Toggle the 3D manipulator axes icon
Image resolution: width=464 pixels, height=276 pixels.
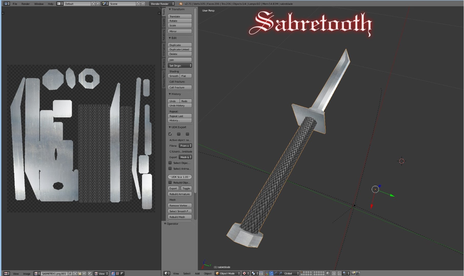267,273
